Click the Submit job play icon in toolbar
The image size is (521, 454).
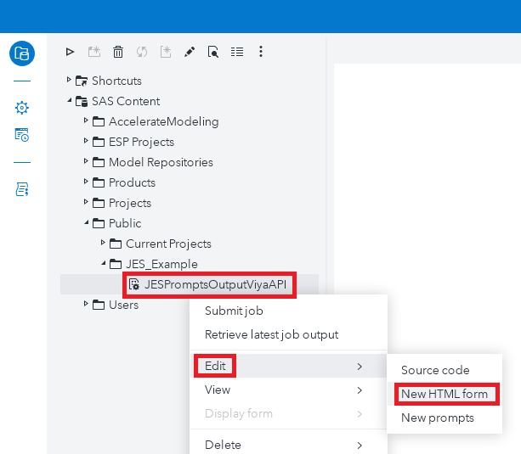(70, 52)
